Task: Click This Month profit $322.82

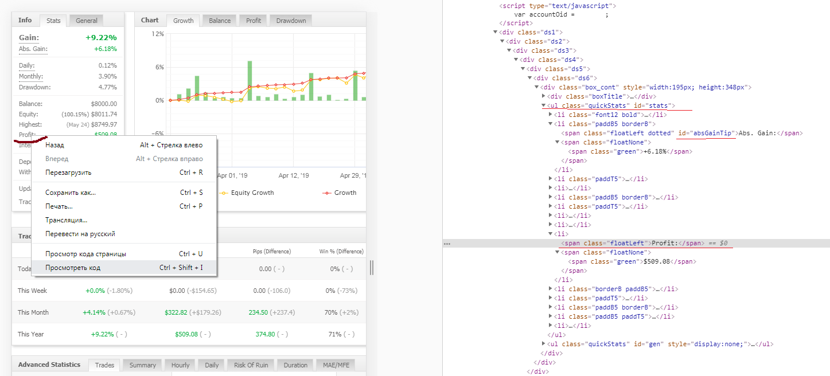Action: tap(176, 312)
